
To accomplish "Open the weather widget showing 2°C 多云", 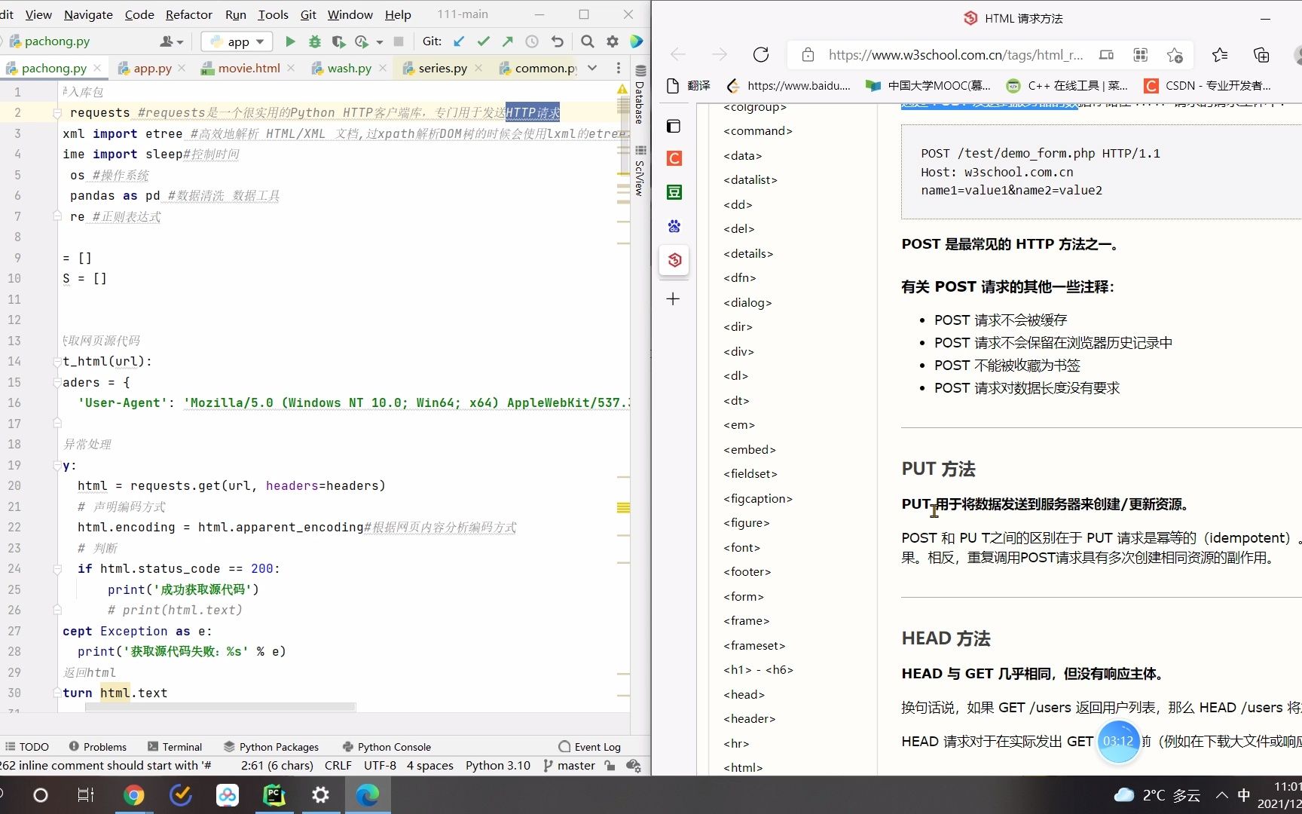I will coord(1157,795).
